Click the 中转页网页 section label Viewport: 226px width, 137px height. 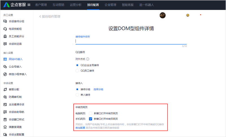click(x=81, y=107)
